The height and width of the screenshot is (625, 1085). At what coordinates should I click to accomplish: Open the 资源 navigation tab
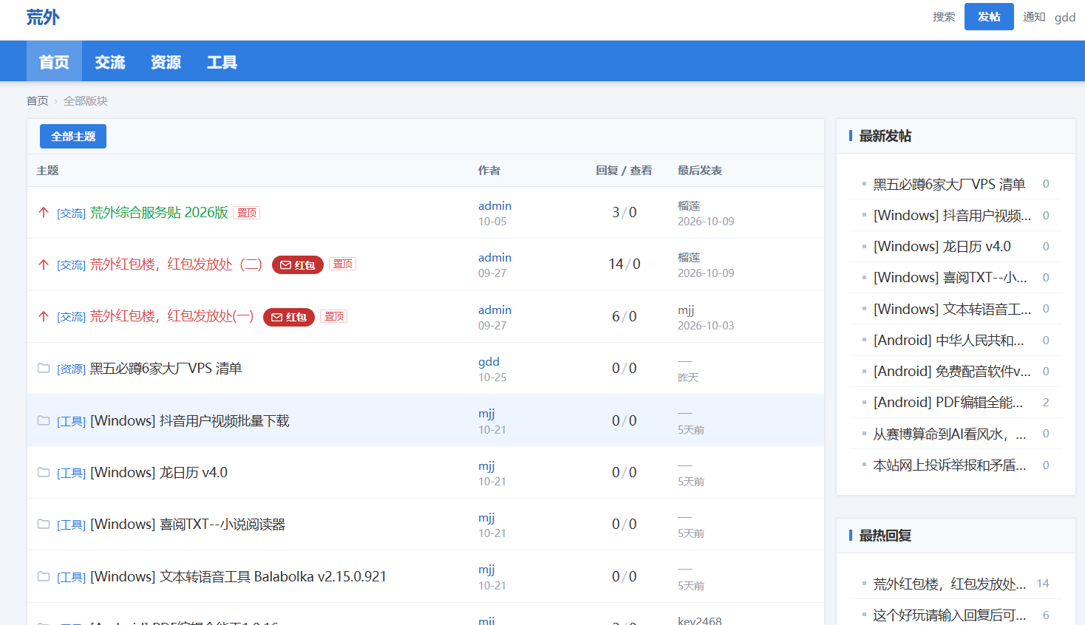pos(166,61)
